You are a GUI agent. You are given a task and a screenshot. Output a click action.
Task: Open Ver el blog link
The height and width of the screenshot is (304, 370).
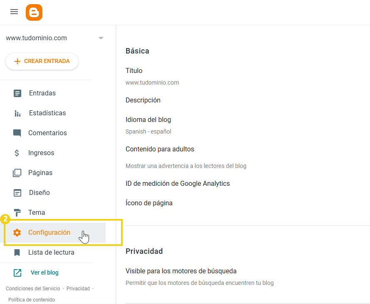tap(44, 273)
